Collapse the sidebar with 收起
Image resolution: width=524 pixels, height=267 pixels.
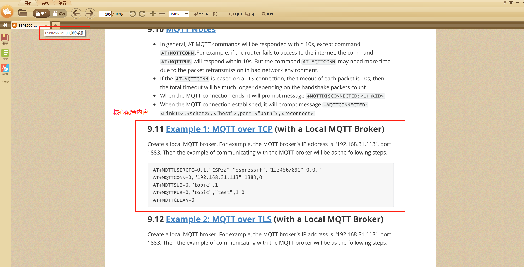(4, 82)
